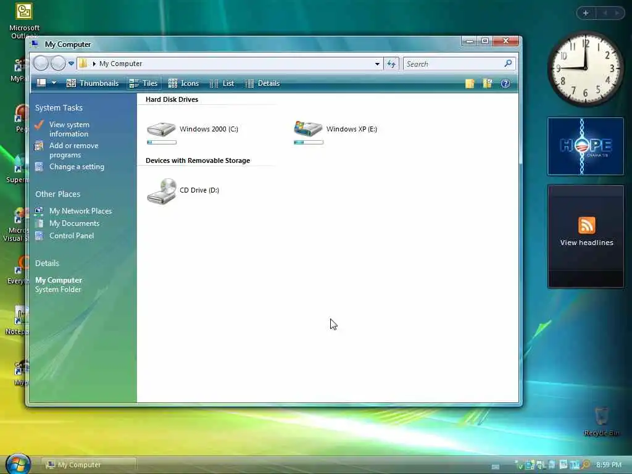Select the Windows 2000 (C:) drive icon
Screen dimensions: 632x474
pyautogui.click(x=161, y=129)
